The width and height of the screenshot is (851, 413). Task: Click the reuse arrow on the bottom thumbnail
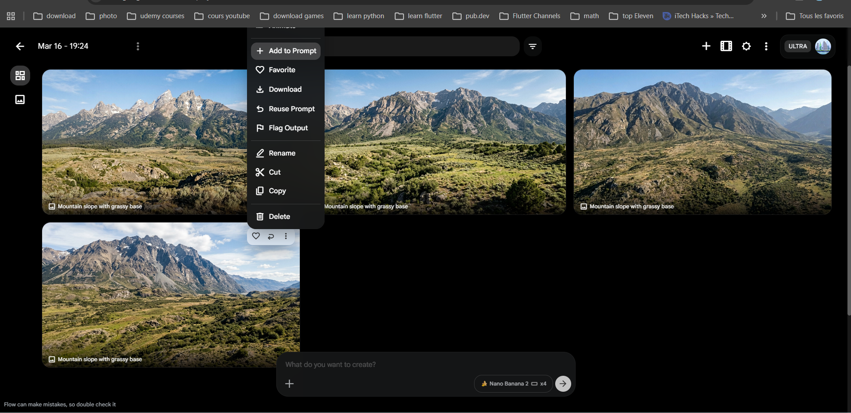click(x=271, y=236)
